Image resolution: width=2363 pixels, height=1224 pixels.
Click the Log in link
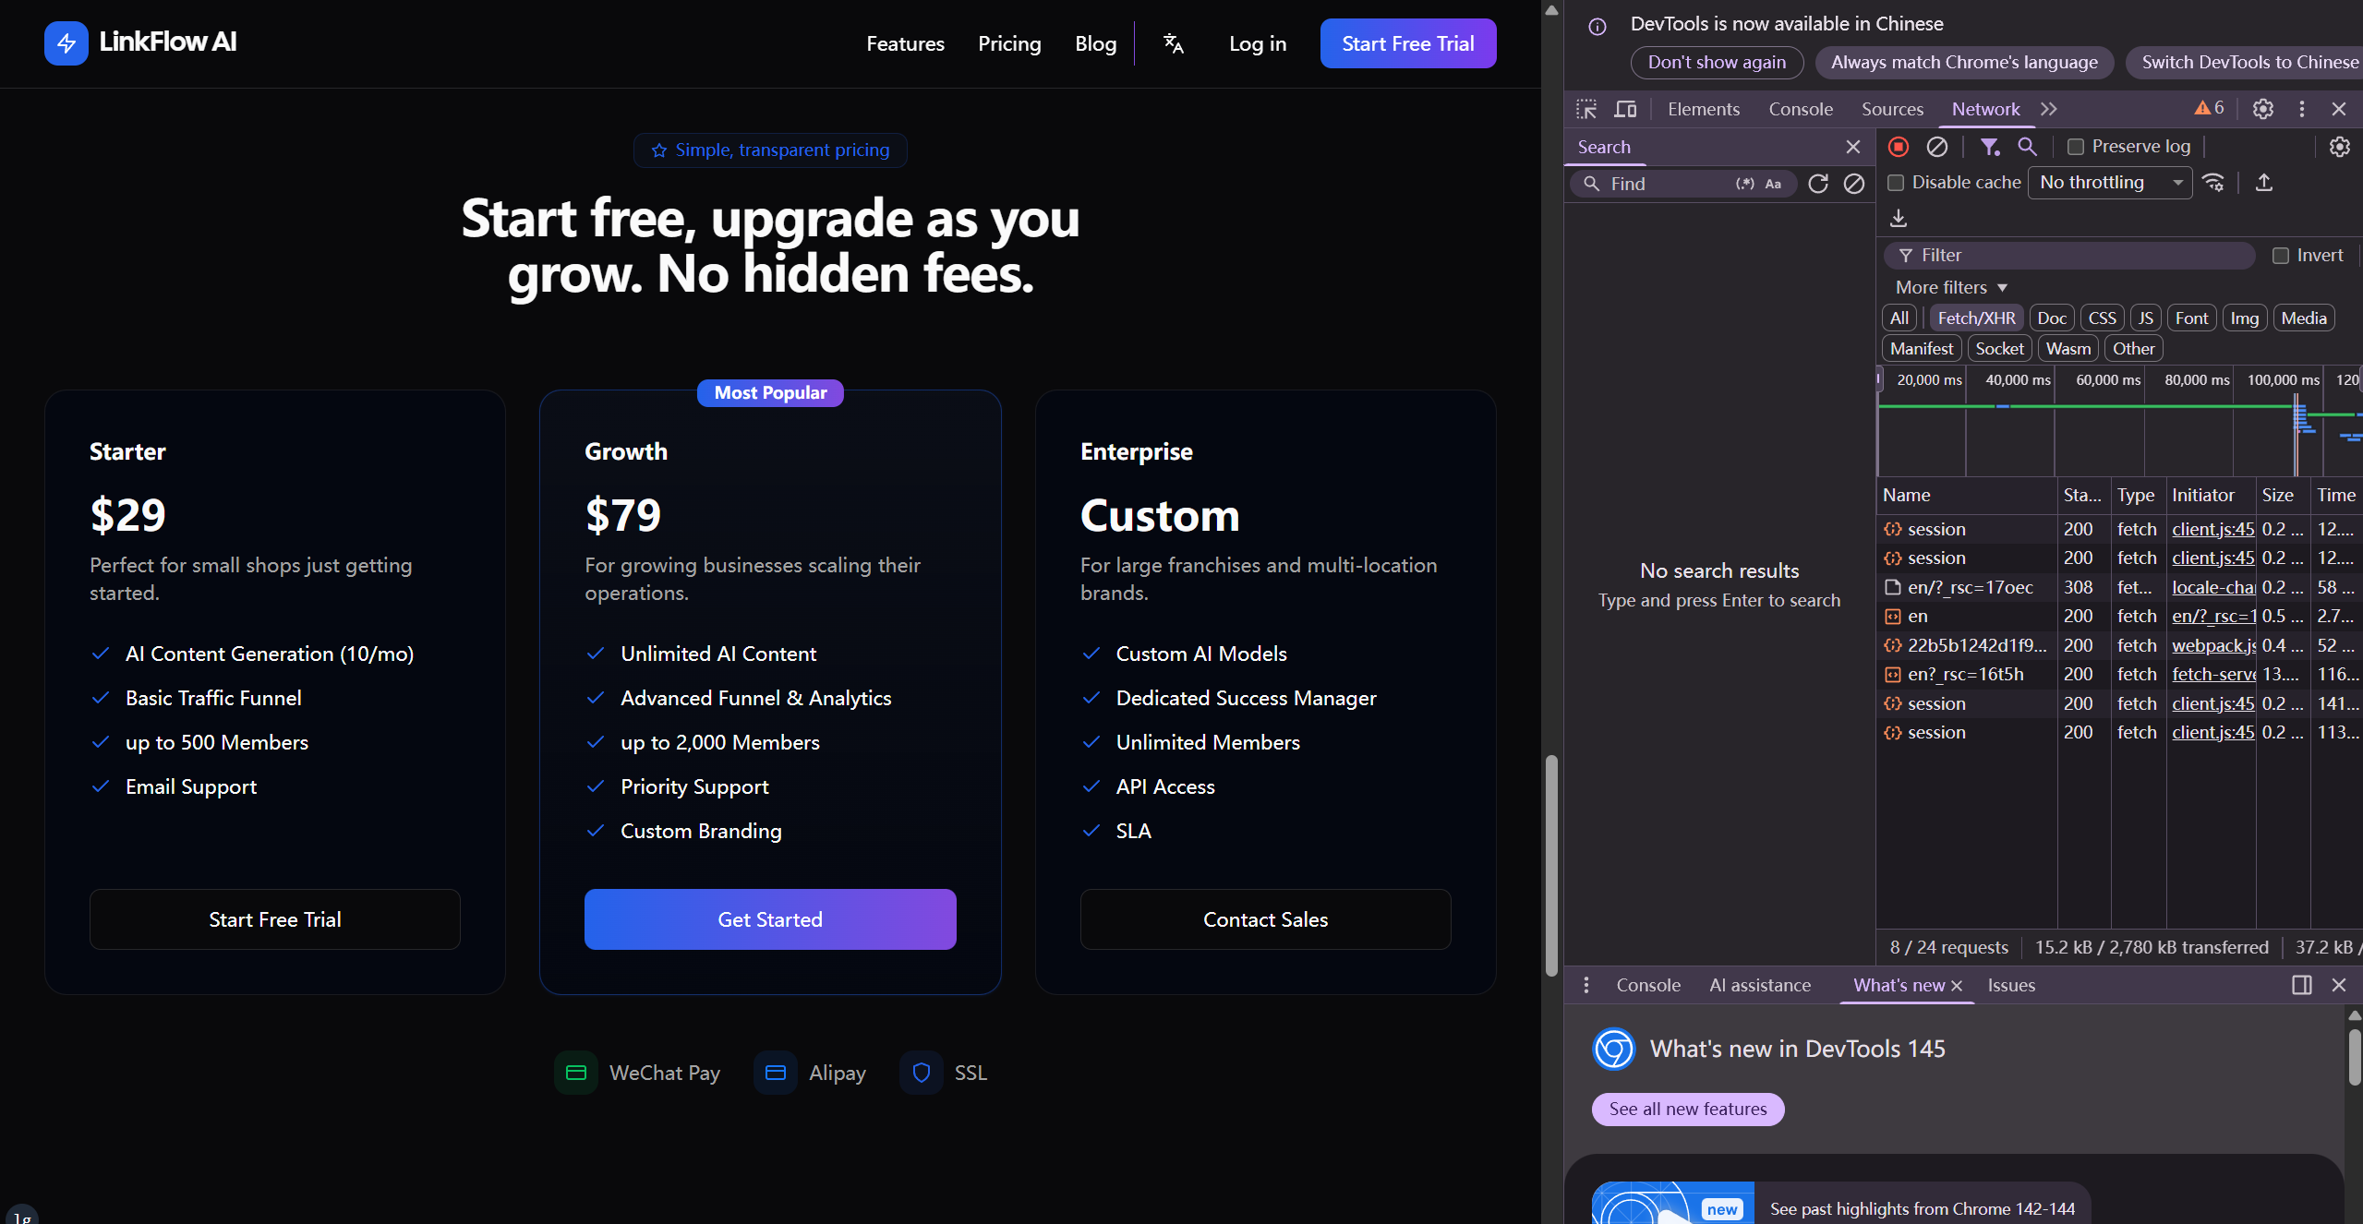(x=1257, y=43)
